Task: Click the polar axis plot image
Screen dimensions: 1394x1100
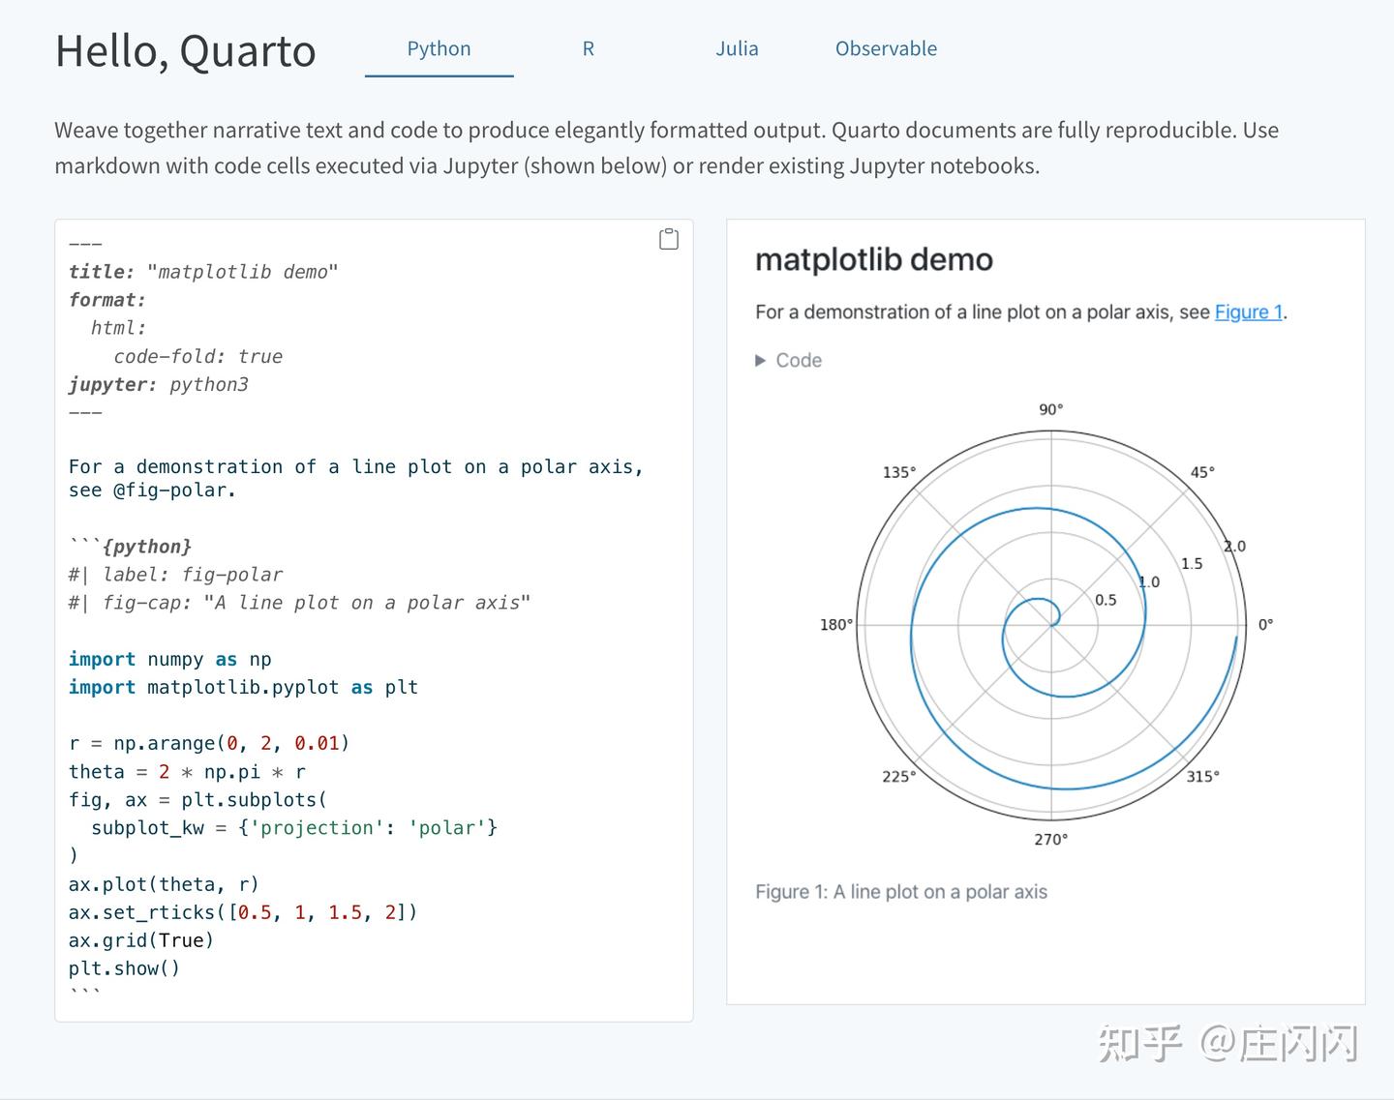Action: pyautogui.click(x=1050, y=623)
